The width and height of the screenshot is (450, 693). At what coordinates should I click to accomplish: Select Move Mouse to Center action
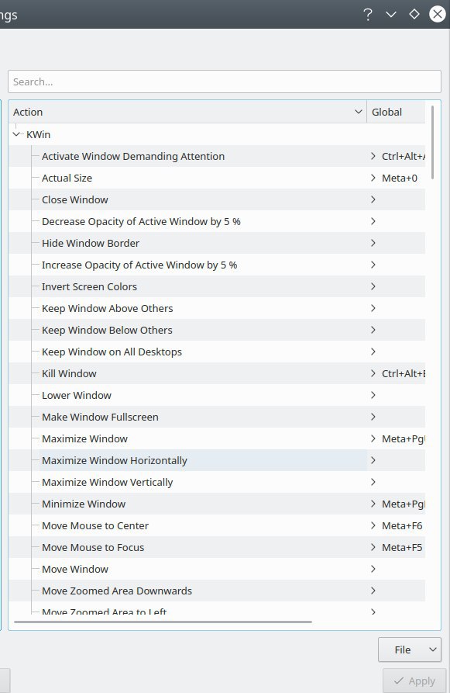tap(95, 525)
